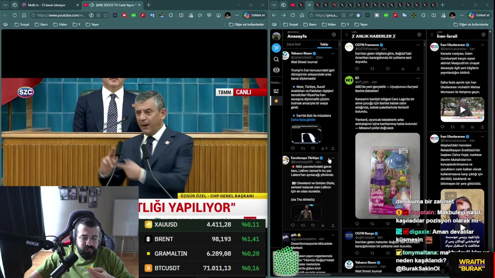Open Extensions puzzle icon in right browser
Viewport: 495px width, 278px height.
tap(423, 15)
